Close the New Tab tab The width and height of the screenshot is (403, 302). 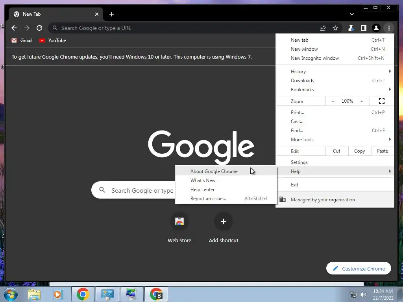(x=97, y=14)
